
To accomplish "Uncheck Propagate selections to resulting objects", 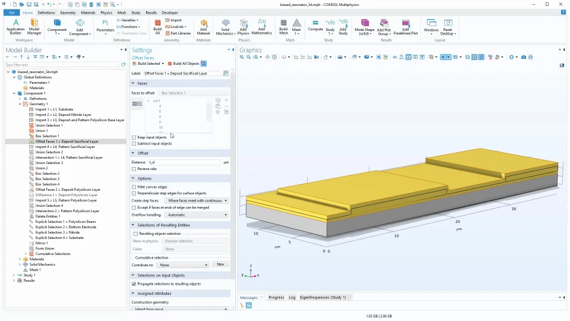I will pyautogui.click(x=134, y=284).
